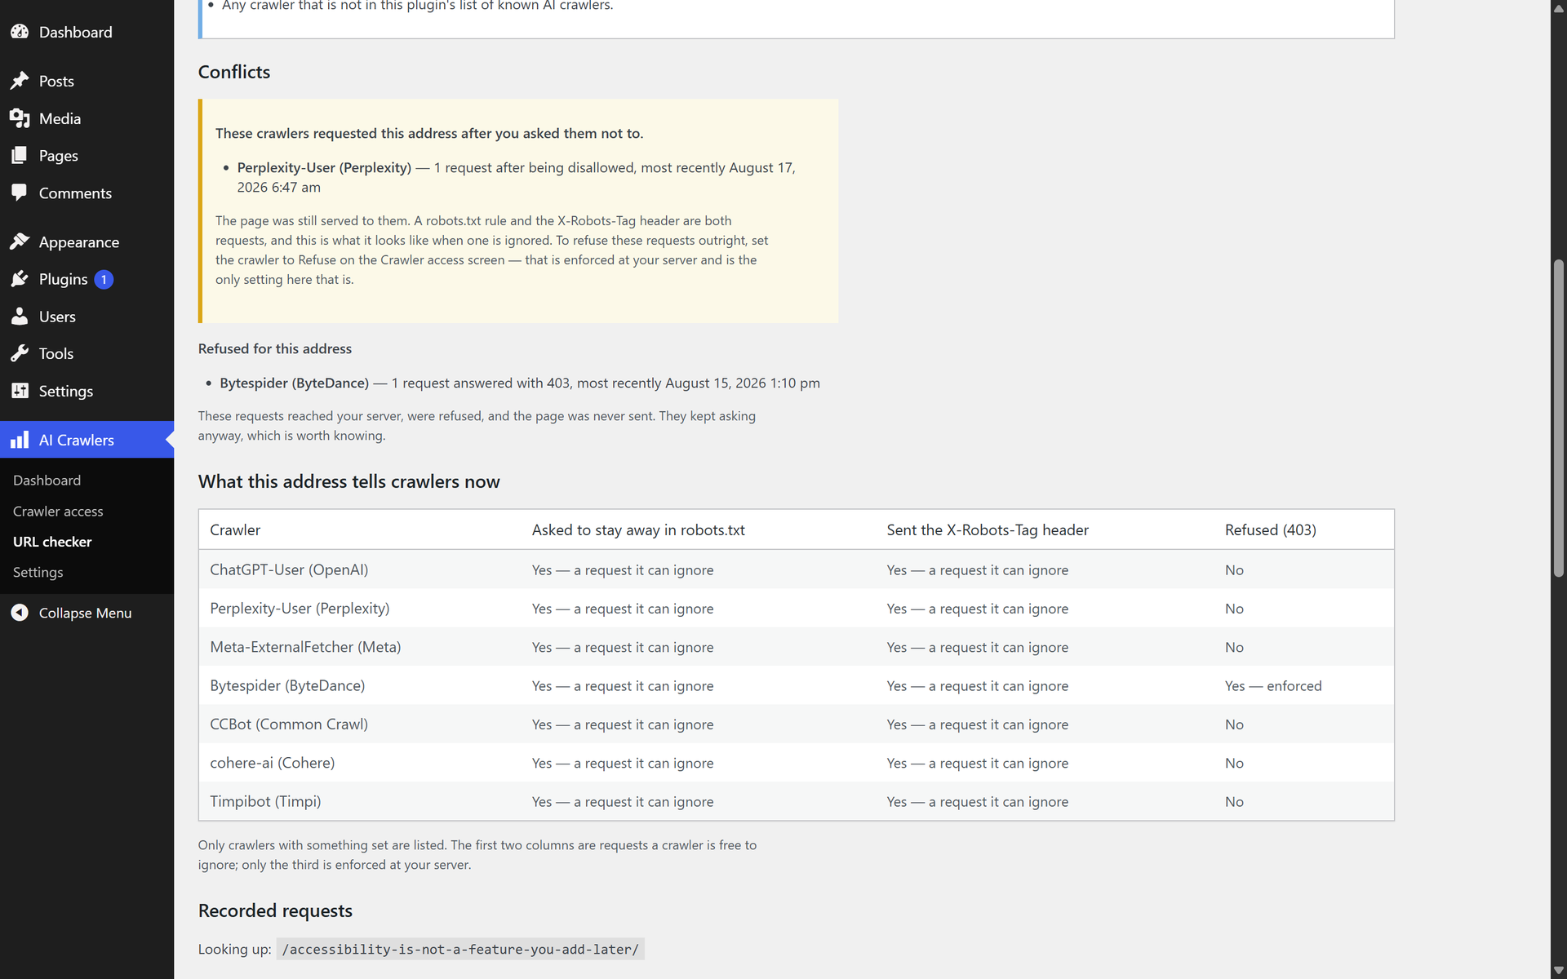This screenshot has width=1567, height=979.
Task: Click 'Asked to stay away in robots.txt' header
Action: [638, 529]
